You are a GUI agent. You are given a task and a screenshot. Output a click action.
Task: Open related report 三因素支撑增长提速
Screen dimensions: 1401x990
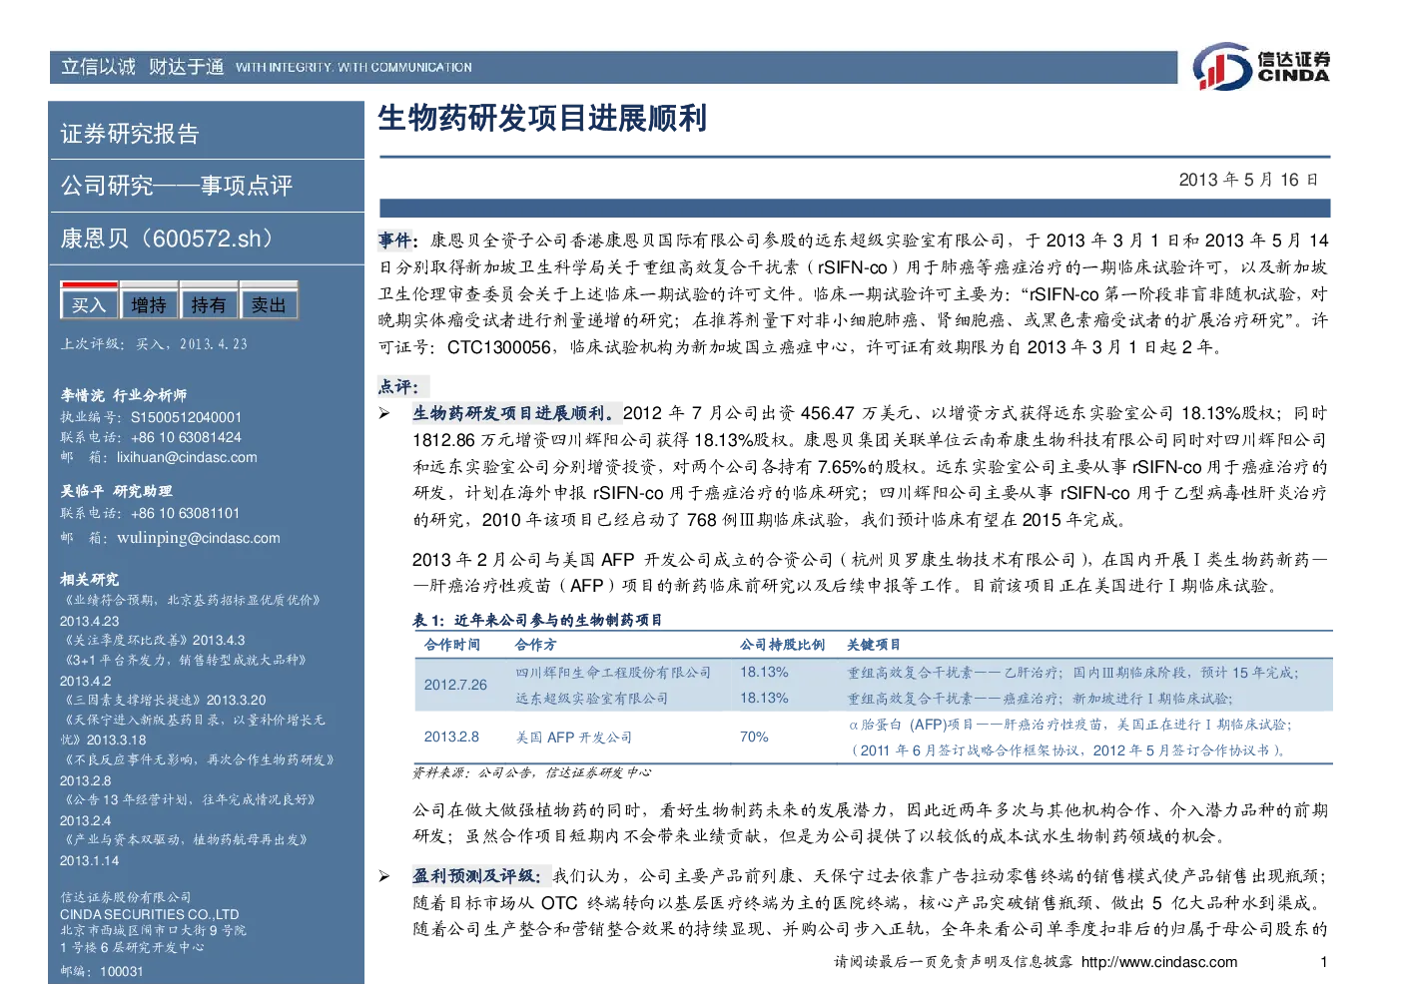tap(163, 700)
